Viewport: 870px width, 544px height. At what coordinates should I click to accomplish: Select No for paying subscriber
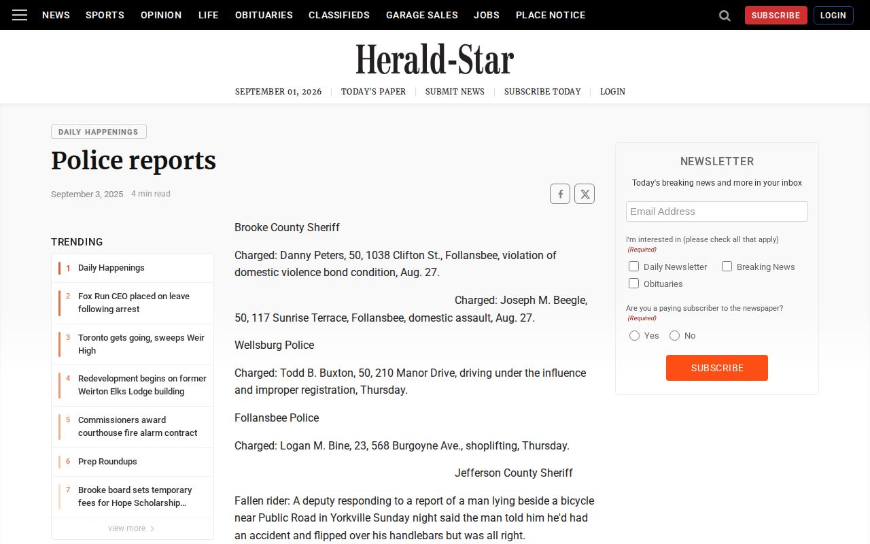(674, 335)
